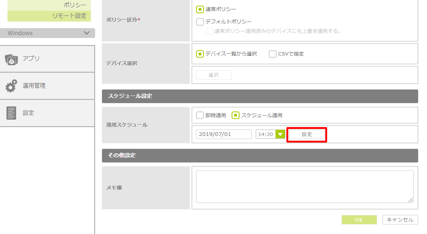Click the アプリ app icon in sidebar

pos(11,59)
